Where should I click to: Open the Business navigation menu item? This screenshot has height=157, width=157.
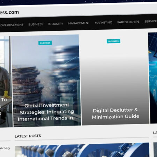click(x=36, y=24)
